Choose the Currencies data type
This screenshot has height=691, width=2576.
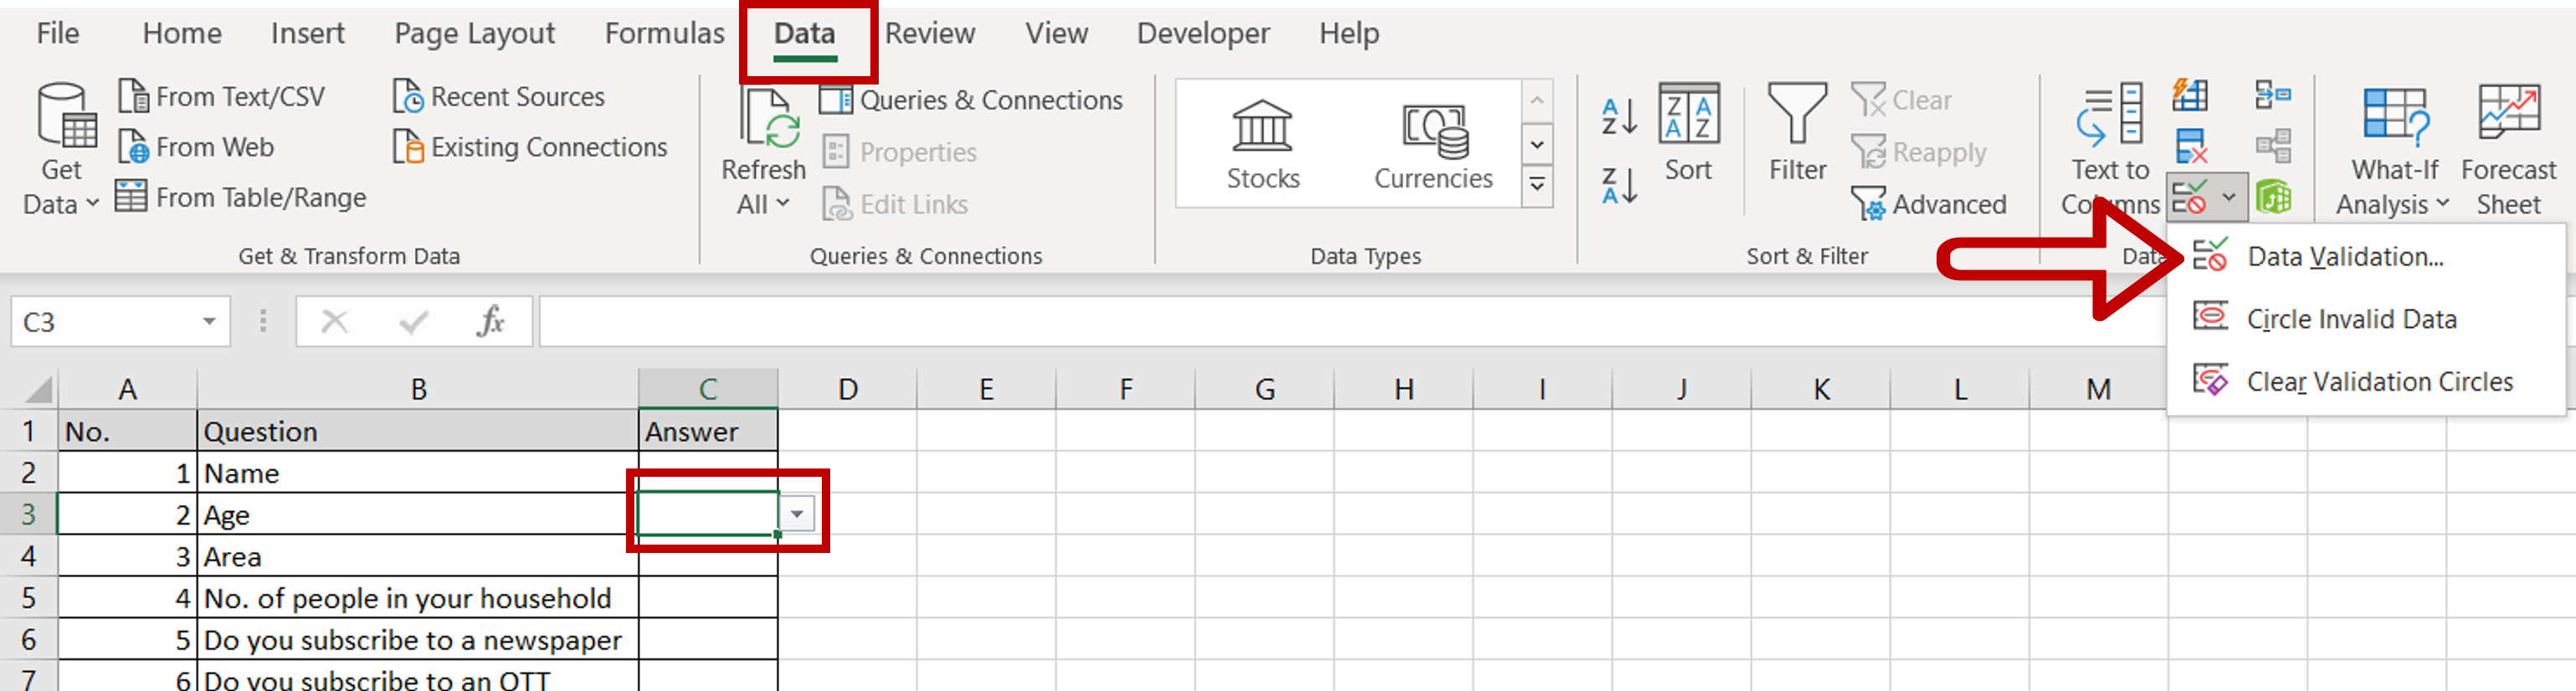[x=1433, y=145]
